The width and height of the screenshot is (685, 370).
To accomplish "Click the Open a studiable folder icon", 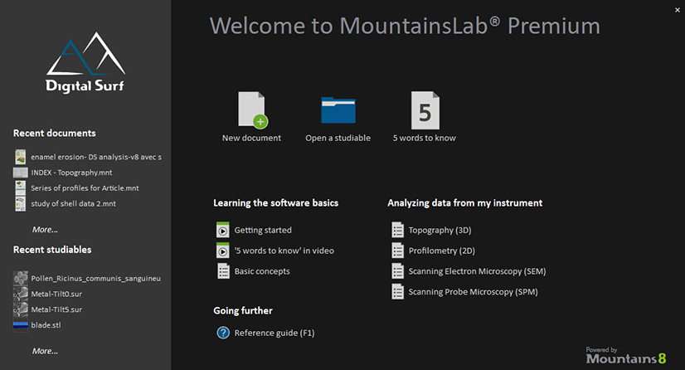I will point(338,110).
